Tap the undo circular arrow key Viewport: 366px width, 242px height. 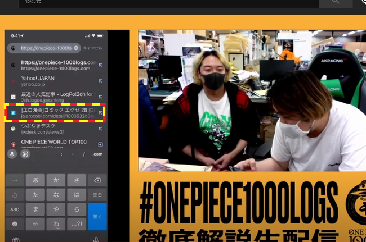pos(15,195)
